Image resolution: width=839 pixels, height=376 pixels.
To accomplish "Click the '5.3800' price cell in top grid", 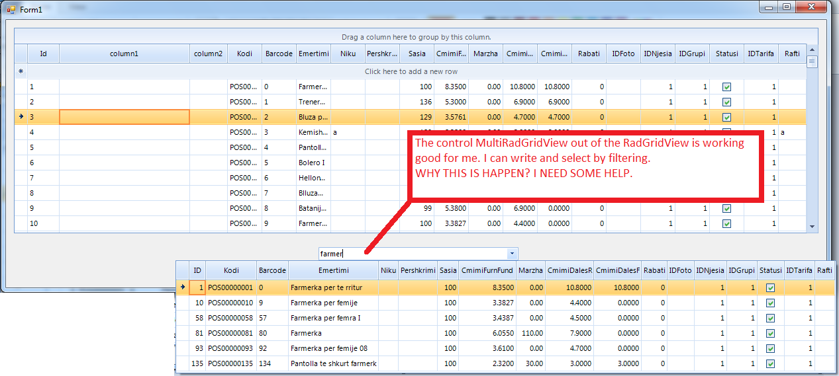I will pyautogui.click(x=452, y=208).
